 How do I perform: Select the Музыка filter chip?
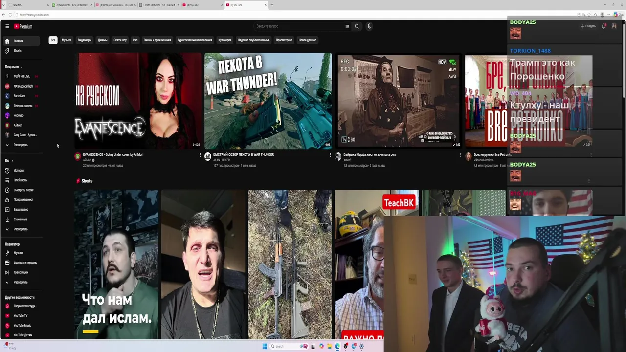pos(67,40)
